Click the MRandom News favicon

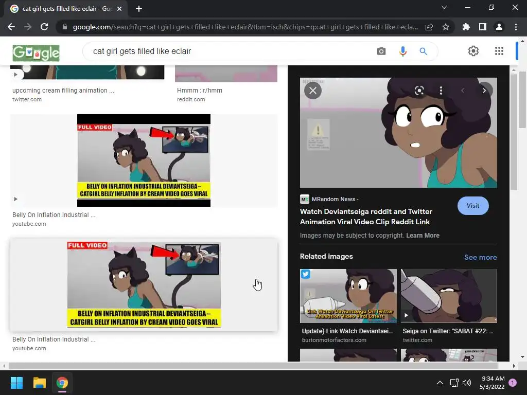point(305,199)
